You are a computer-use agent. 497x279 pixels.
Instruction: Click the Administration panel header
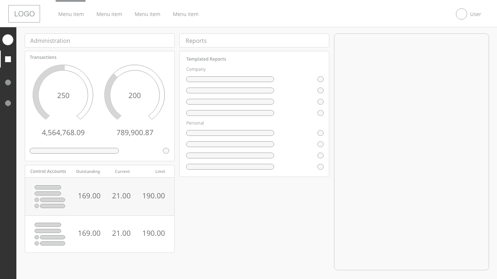point(100,41)
